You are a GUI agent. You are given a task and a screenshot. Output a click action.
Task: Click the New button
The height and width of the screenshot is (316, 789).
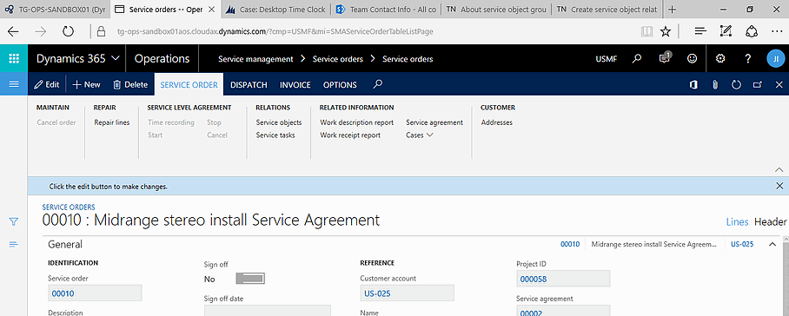point(87,85)
